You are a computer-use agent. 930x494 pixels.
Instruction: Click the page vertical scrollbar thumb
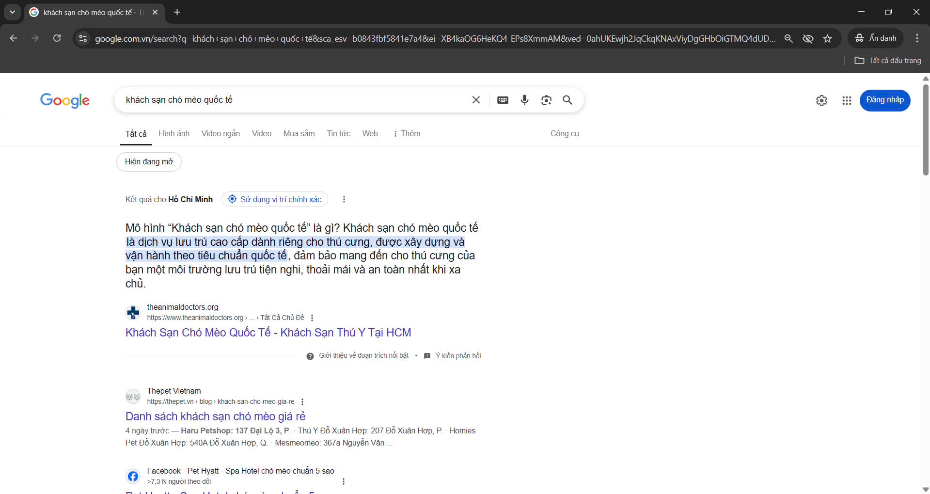(x=926, y=130)
